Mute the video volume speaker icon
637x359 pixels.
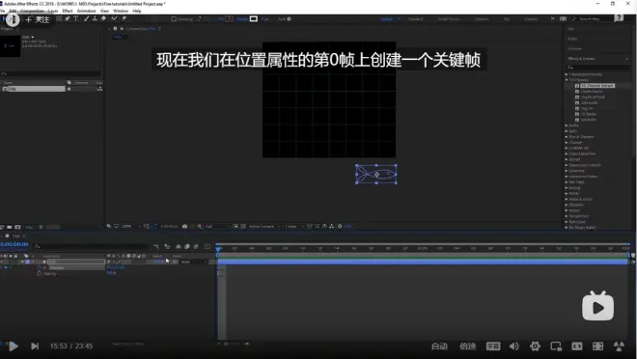click(514, 346)
